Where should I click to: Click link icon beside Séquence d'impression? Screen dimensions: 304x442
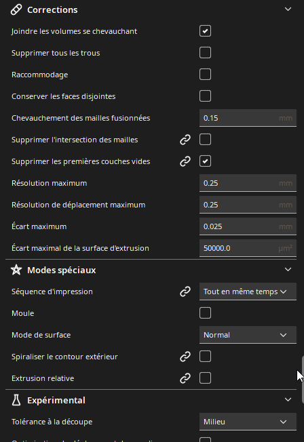pyautogui.click(x=185, y=292)
